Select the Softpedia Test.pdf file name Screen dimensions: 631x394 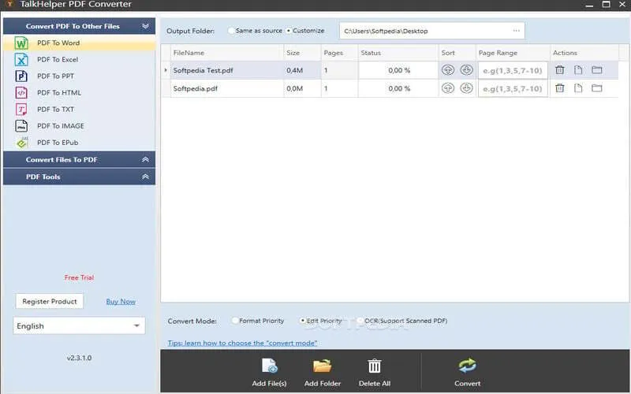[203, 70]
